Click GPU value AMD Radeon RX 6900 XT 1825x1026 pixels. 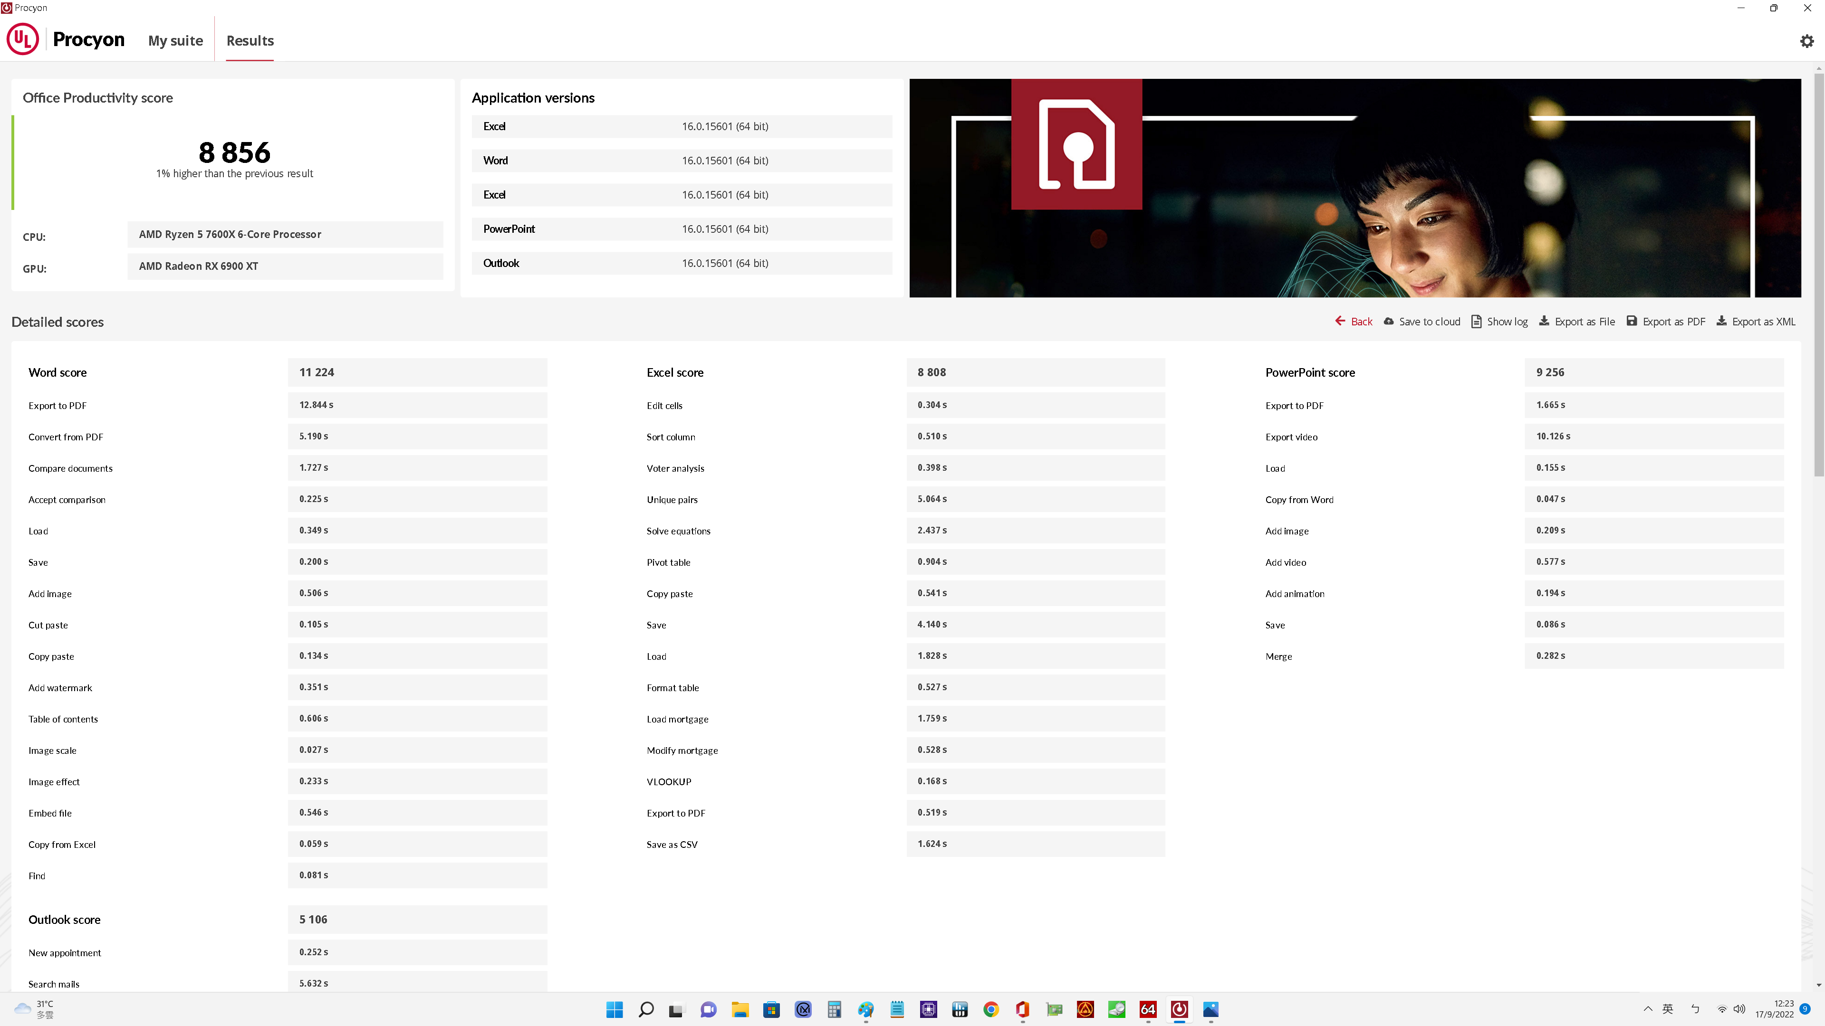click(x=285, y=266)
